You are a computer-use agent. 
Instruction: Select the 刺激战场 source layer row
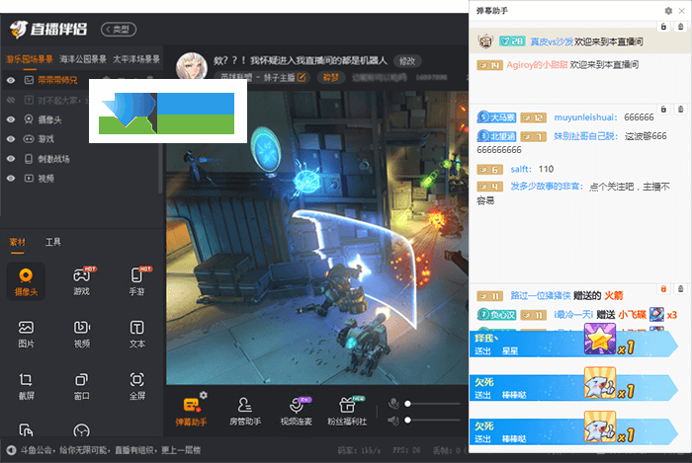80,159
